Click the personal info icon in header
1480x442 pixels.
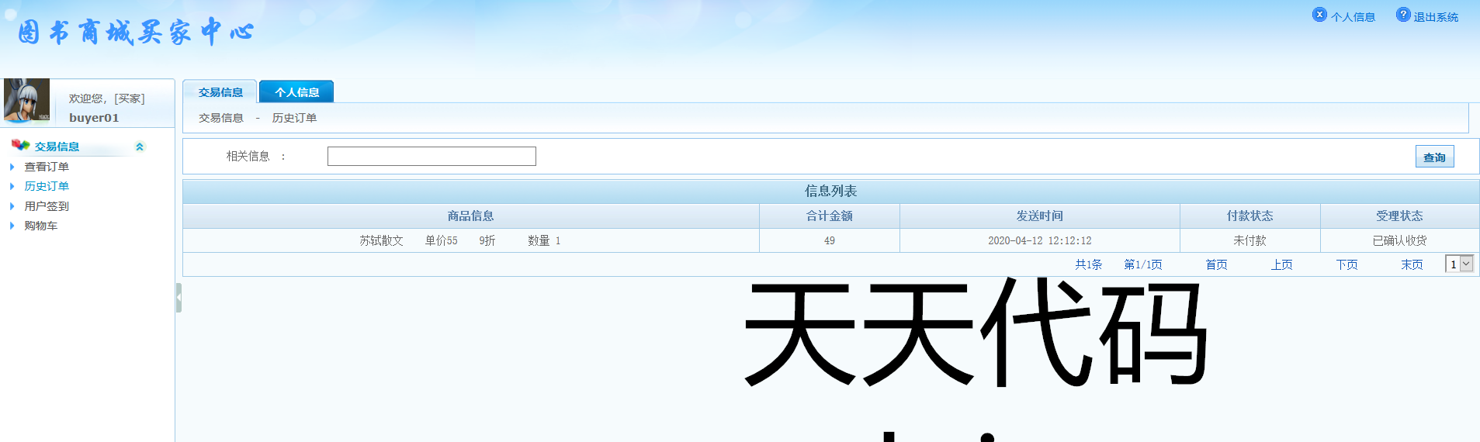point(1319,15)
